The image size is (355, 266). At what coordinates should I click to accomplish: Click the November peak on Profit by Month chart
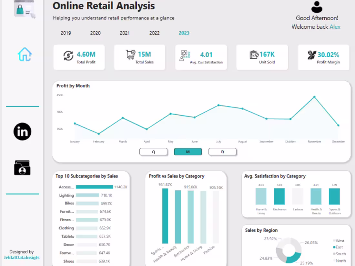[x=314, y=96]
